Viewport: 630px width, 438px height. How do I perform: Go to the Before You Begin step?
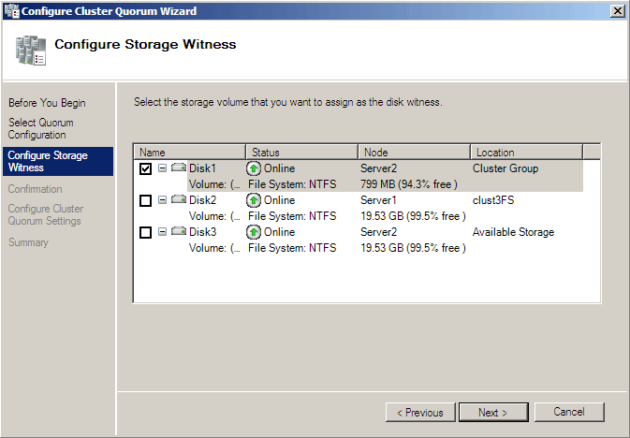(x=47, y=103)
